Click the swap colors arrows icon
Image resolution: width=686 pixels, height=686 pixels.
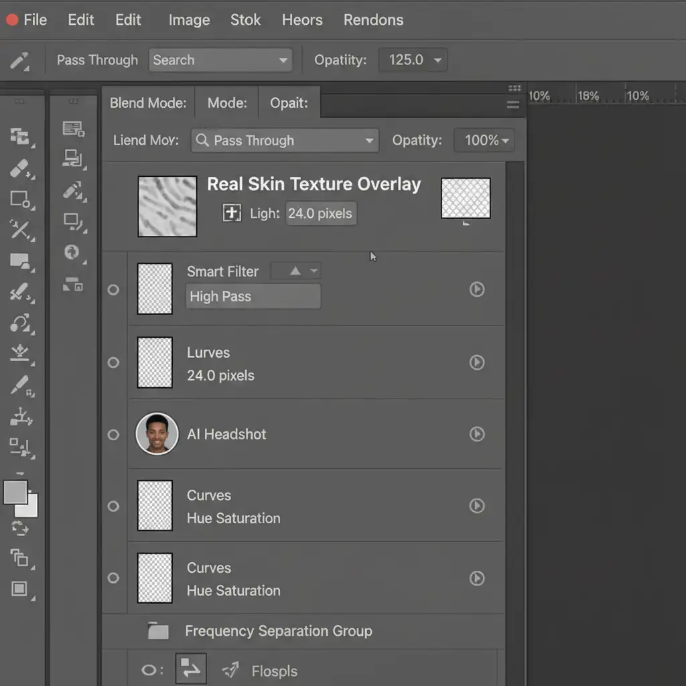20,529
